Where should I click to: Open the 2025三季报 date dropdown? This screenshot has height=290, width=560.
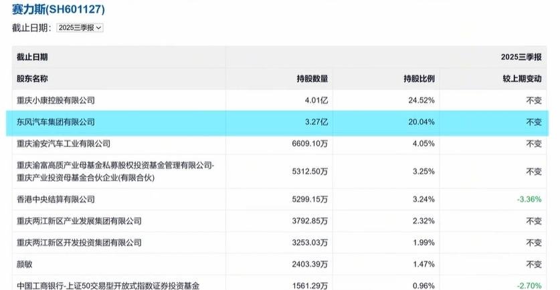[x=80, y=28]
